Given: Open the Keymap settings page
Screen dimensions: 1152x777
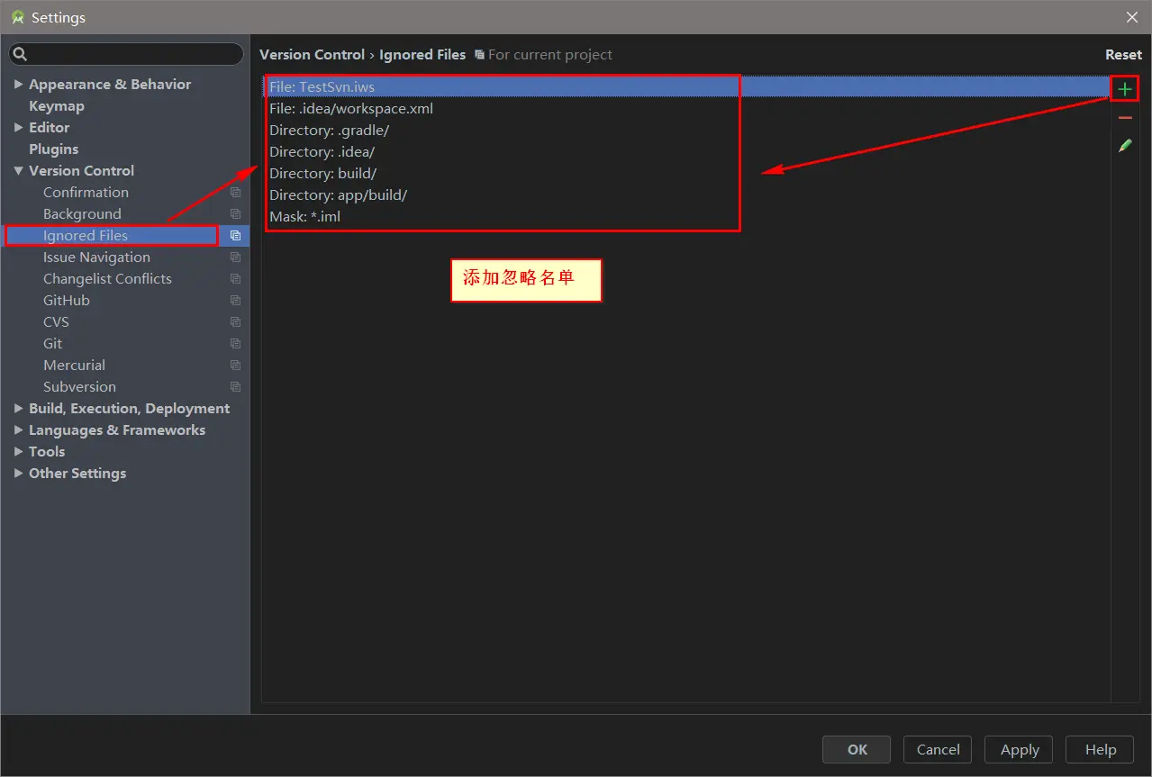Looking at the screenshot, I should pyautogui.click(x=57, y=106).
